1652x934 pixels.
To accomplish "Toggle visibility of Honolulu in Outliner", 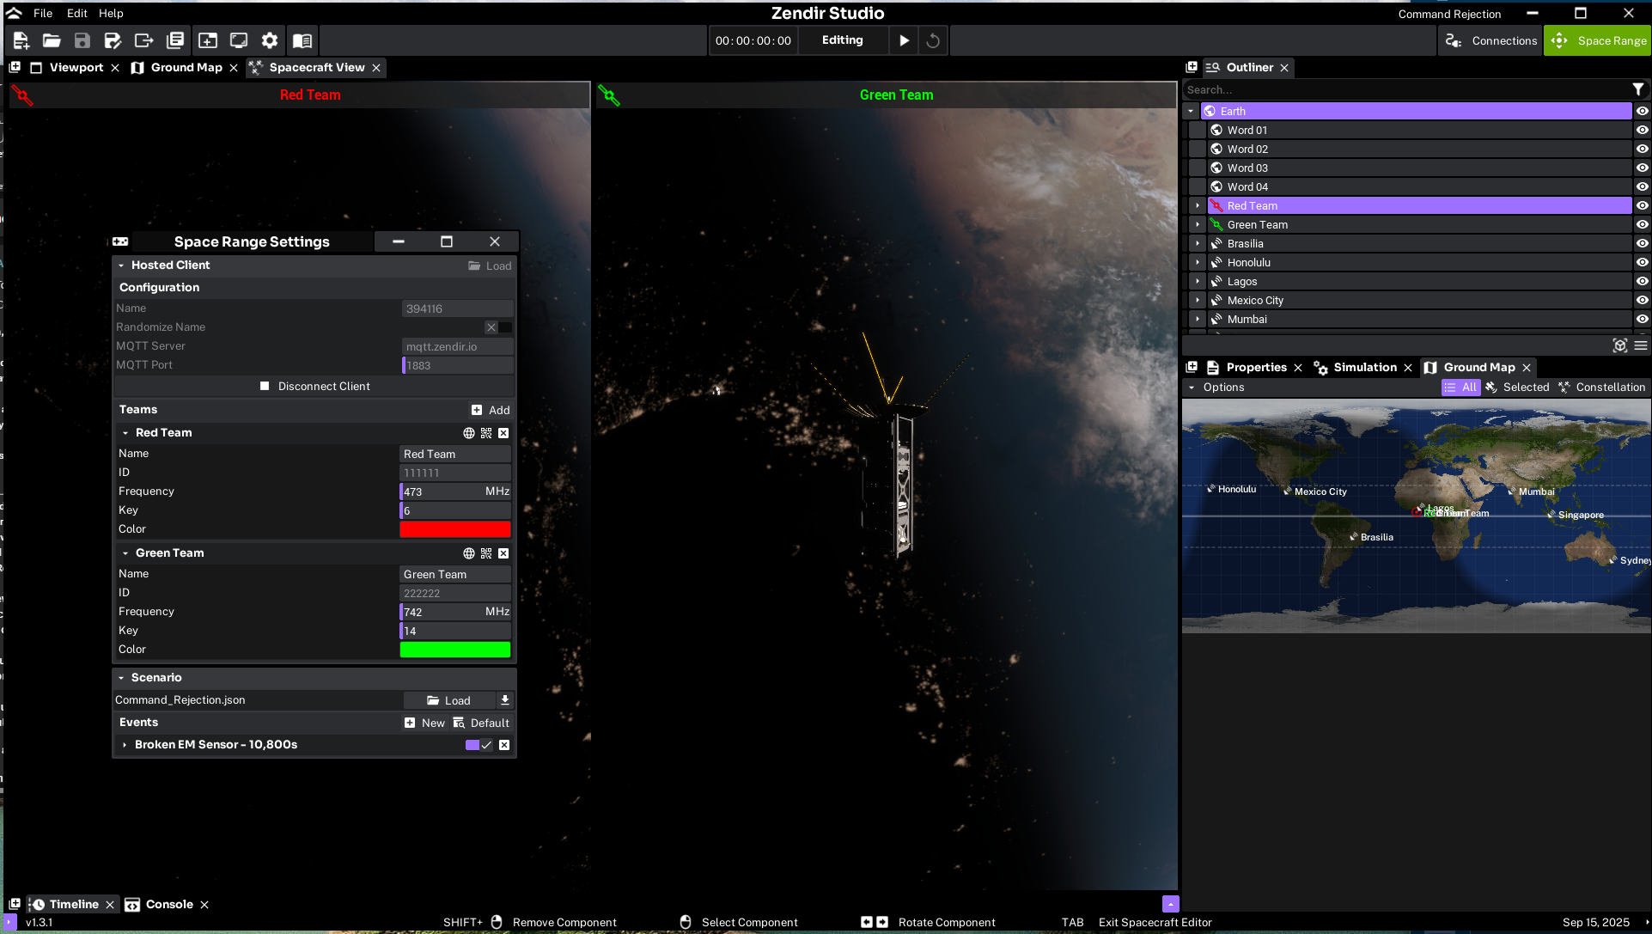I will click(x=1642, y=262).
